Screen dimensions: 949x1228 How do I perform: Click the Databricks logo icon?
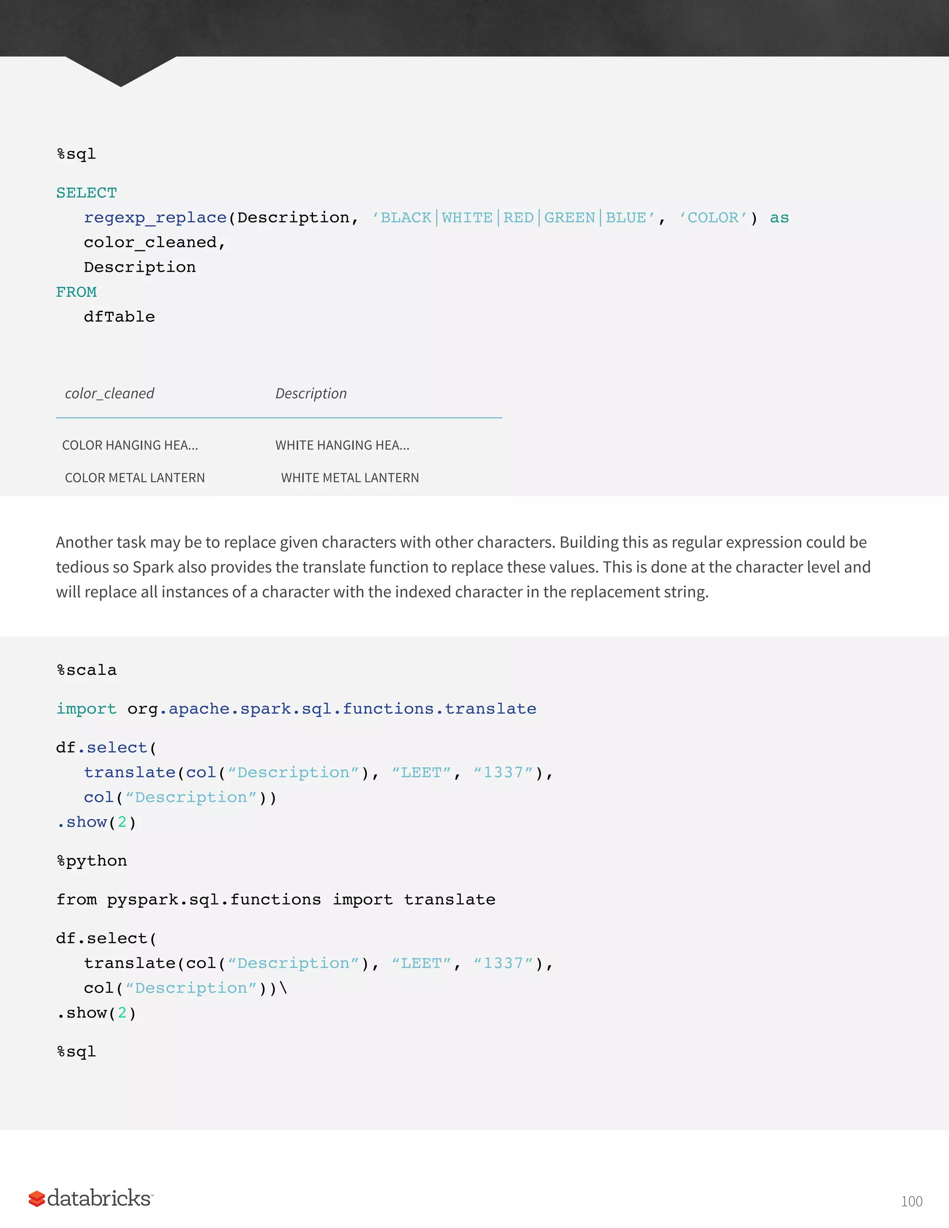point(37,1199)
